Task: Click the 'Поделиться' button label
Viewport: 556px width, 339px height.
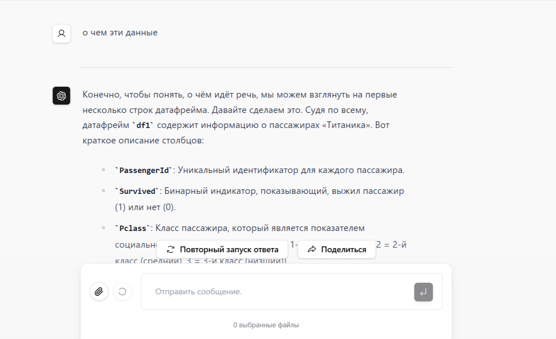Action: coord(343,249)
